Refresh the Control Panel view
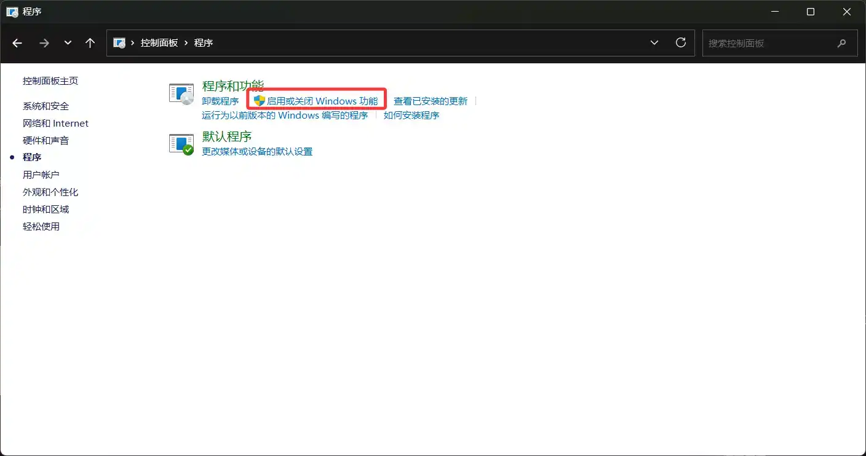Image resolution: width=866 pixels, height=456 pixels. [x=681, y=43]
